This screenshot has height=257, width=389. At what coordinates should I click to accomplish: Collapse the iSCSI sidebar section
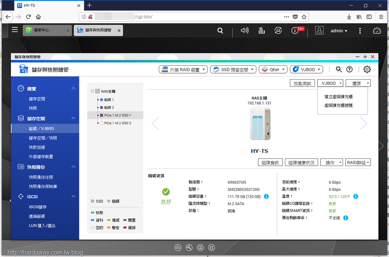point(73,197)
